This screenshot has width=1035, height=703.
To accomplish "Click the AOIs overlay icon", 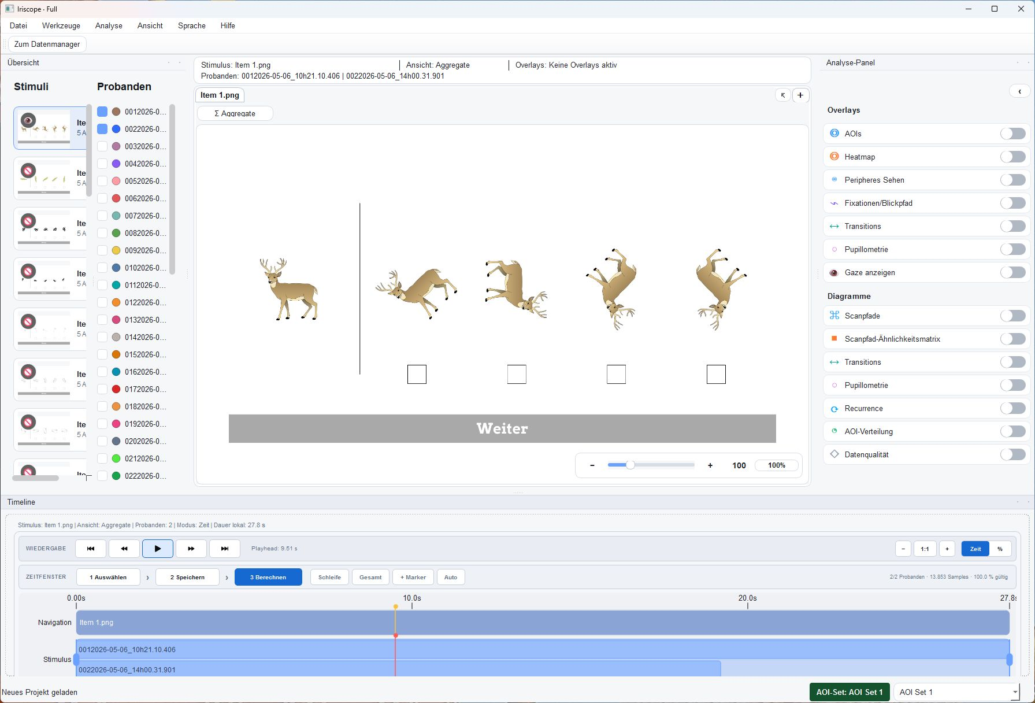I will tap(834, 134).
